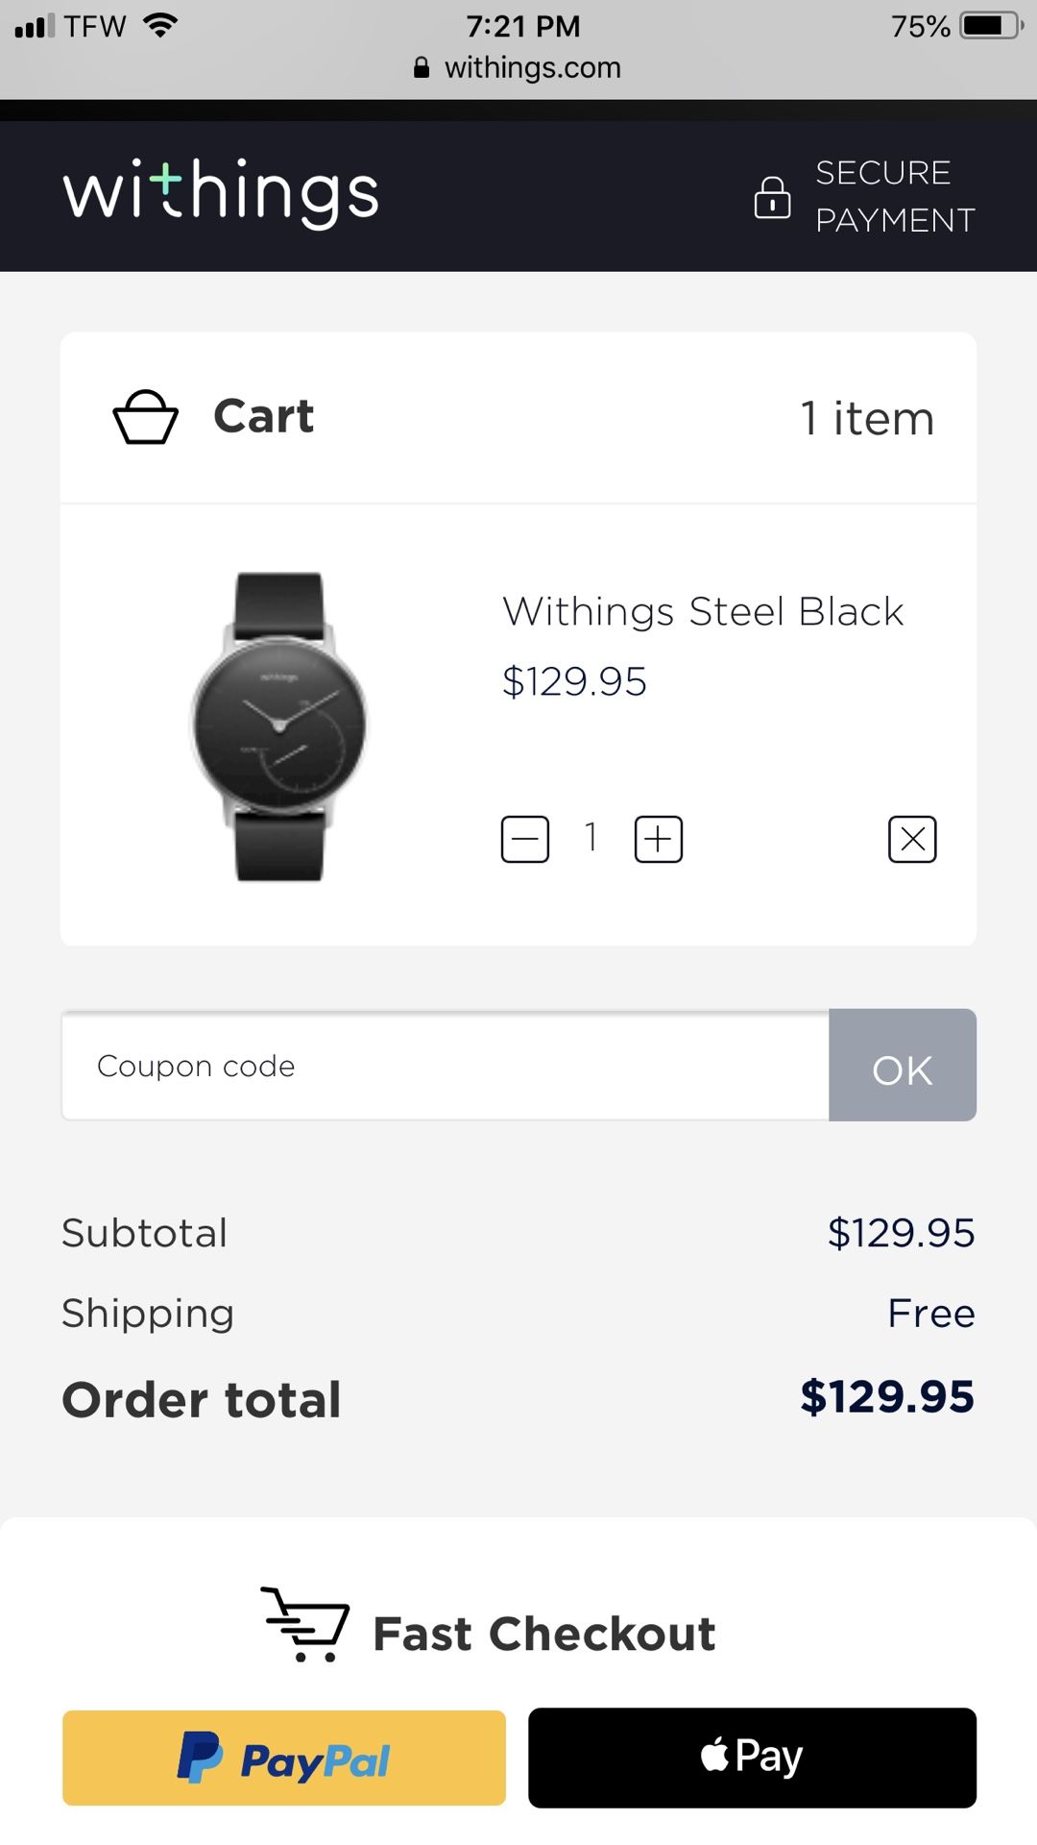Tap the Fast Checkout cart icon
The height and width of the screenshot is (1845, 1037).
click(x=305, y=1624)
